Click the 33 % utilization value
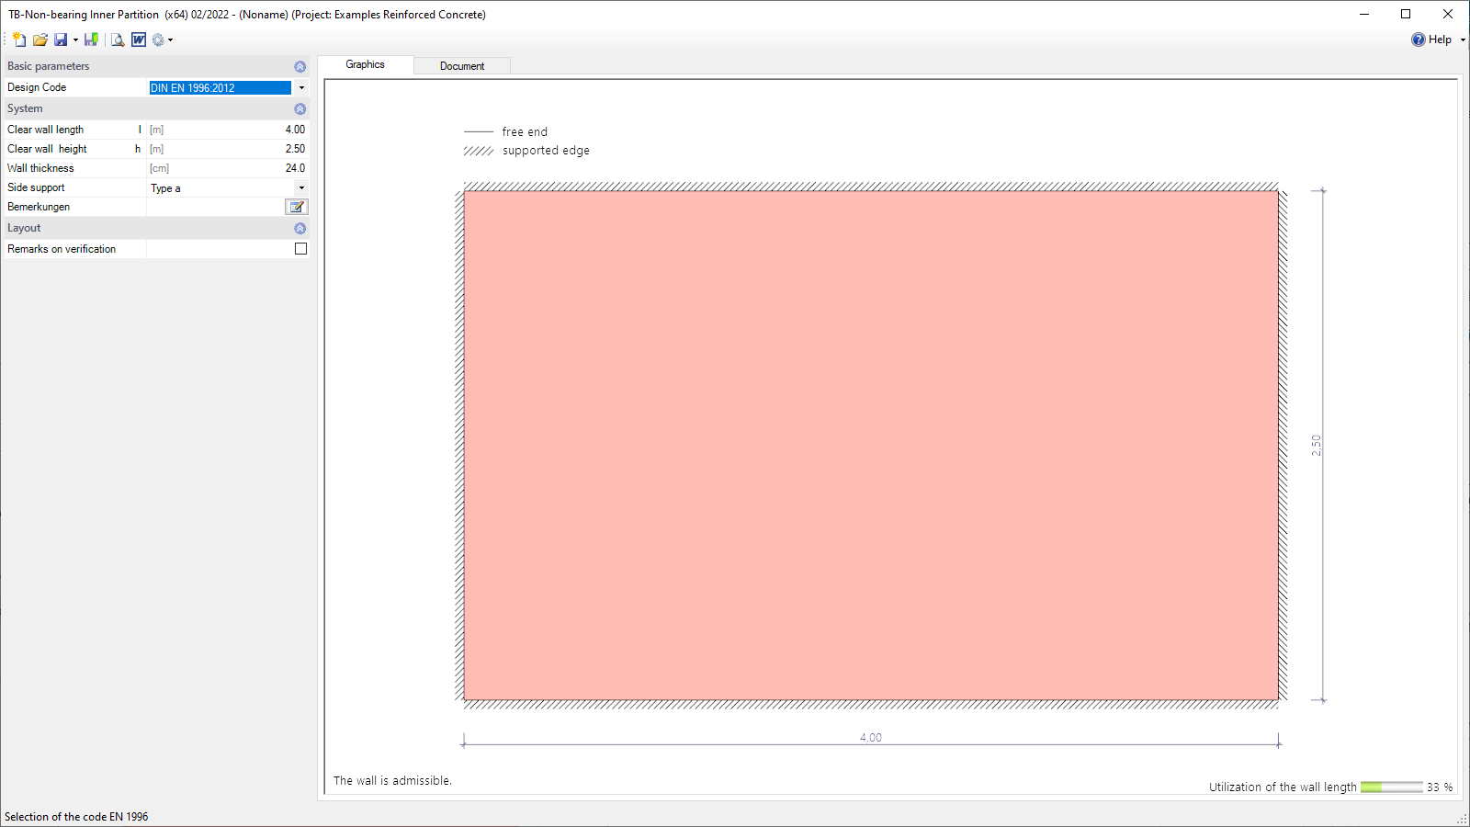This screenshot has width=1470, height=827. coord(1440,787)
